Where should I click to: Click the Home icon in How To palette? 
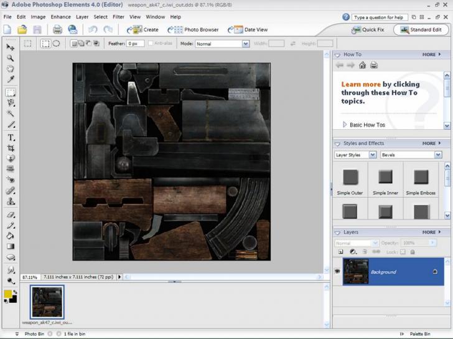(362, 65)
